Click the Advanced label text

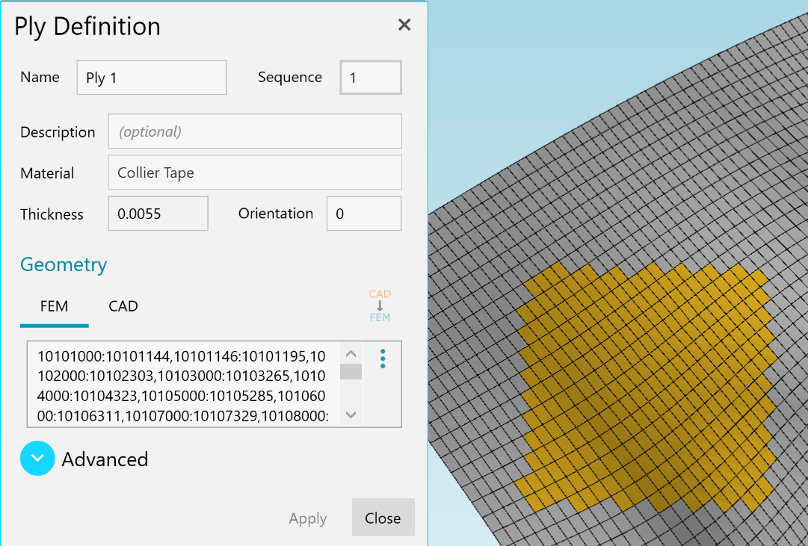[105, 459]
